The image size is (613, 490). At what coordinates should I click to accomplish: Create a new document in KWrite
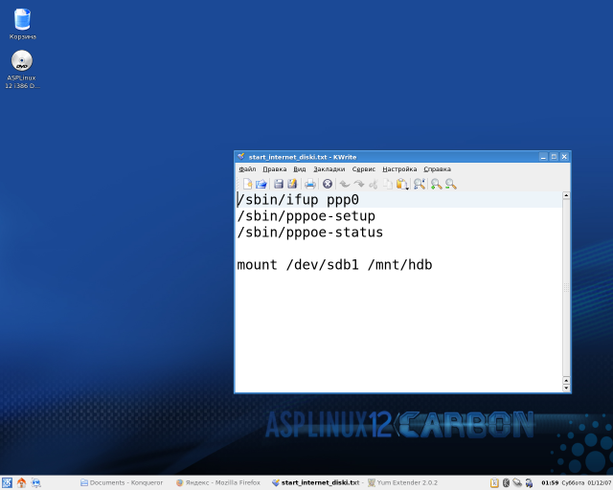point(247,184)
